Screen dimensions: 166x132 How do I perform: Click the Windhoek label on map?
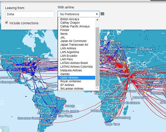97,111
